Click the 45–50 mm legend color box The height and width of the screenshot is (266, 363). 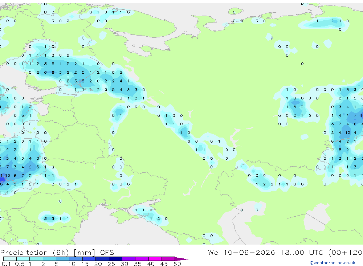tap(168, 259)
